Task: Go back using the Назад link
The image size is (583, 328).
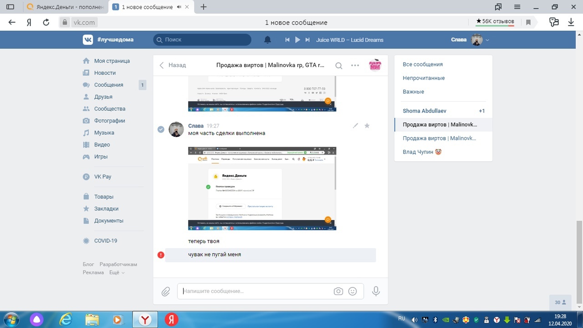Action: coord(173,65)
